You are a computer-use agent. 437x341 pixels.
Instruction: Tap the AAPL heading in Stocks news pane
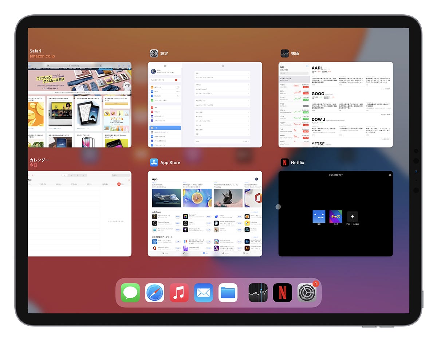[317, 68]
